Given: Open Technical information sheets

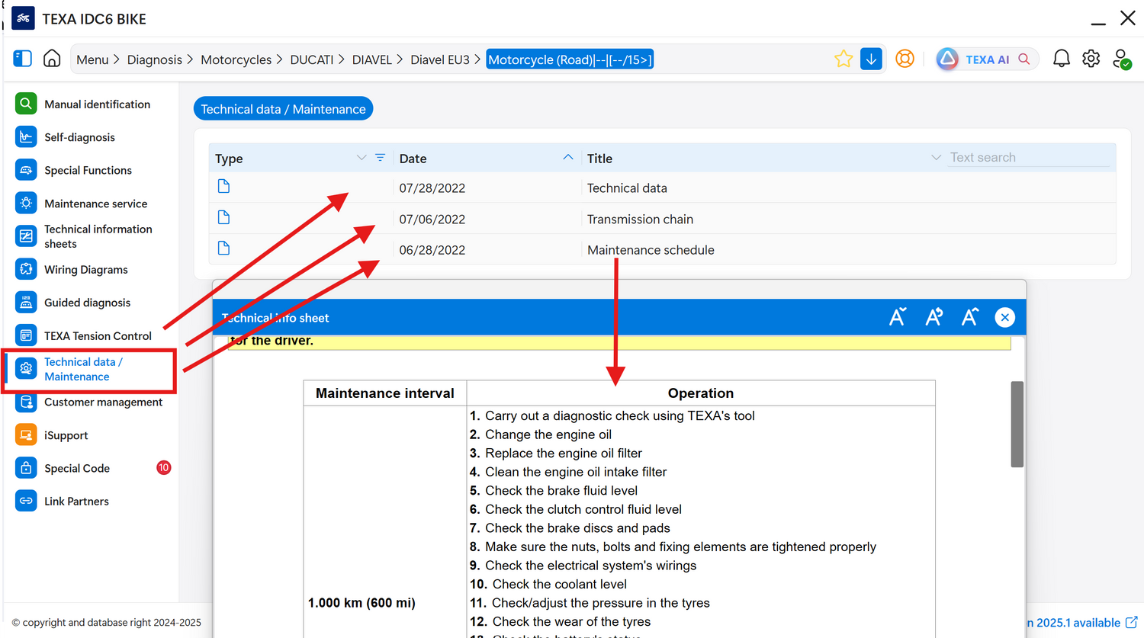Looking at the screenshot, I should point(98,236).
